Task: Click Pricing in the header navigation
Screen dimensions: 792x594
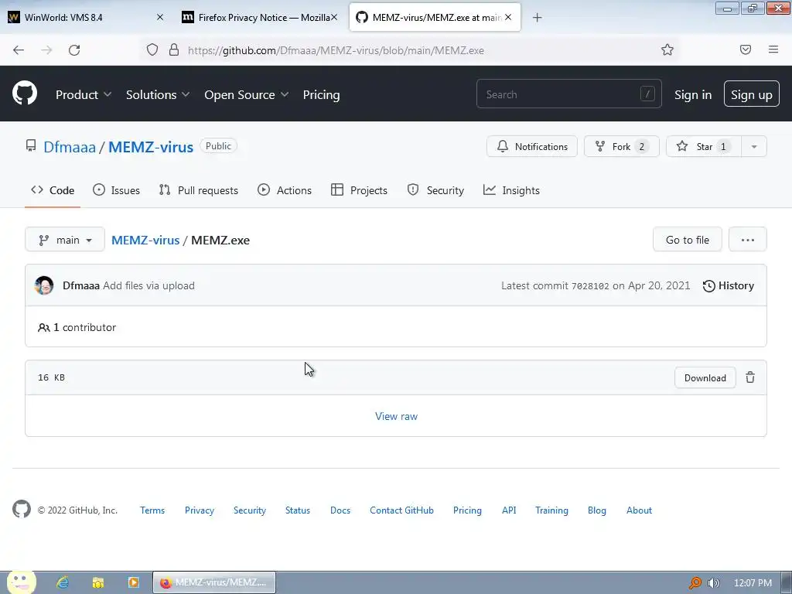Action: pyautogui.click(x=321, y=94)
